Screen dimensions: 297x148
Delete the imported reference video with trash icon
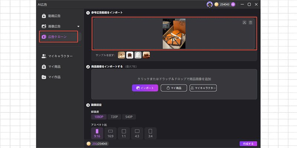250,23
